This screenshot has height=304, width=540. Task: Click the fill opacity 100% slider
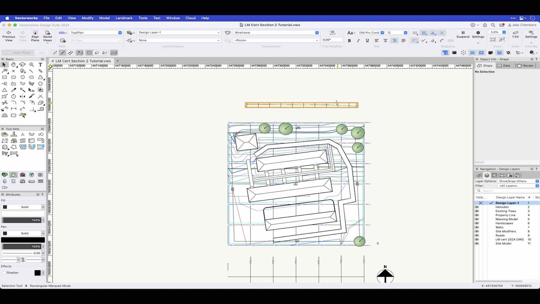click(21, 220)
